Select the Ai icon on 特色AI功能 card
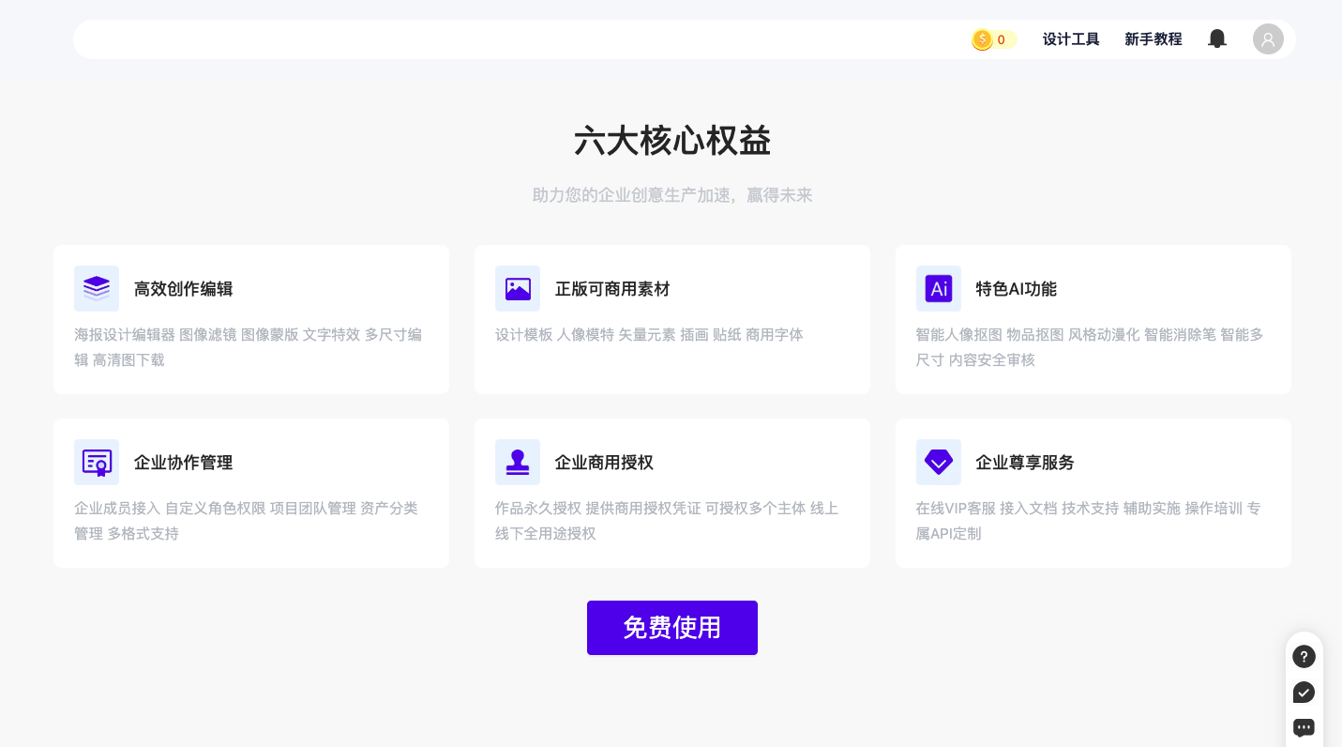 pos(939,289)
